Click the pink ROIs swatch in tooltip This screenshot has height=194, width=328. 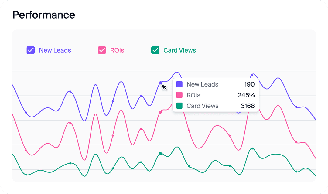coord(179,95)
